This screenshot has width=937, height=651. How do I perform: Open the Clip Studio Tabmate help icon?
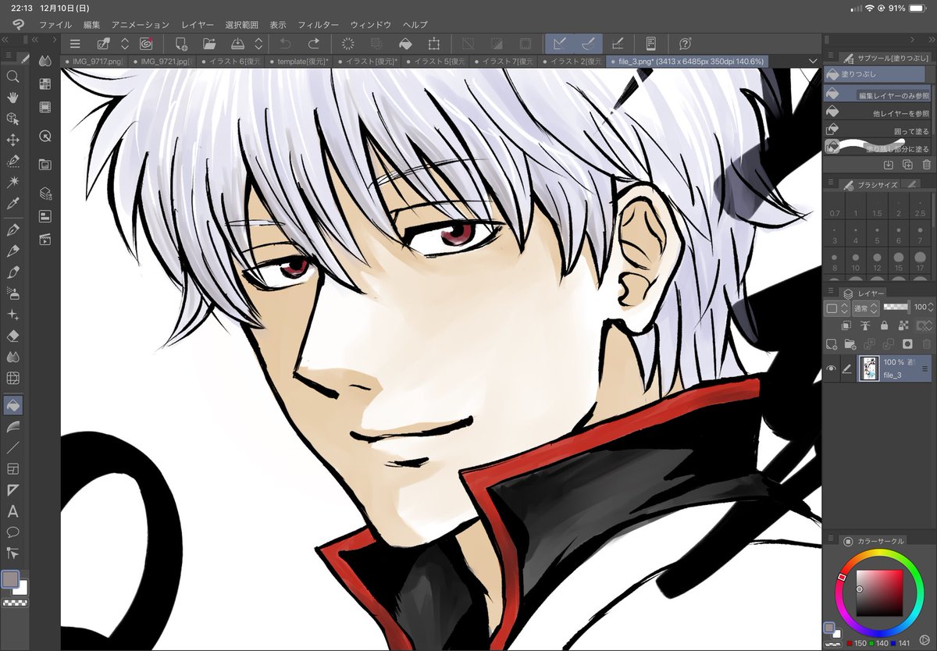point(686,44)
